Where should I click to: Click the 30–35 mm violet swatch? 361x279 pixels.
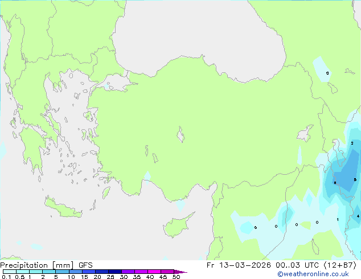pos(128,272)
